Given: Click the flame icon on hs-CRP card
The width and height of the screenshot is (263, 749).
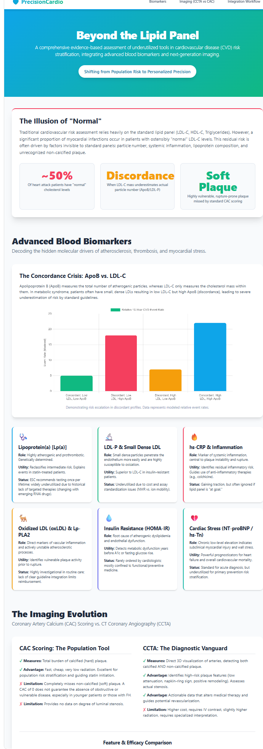Looking at the screenshot, I should click(x=194, y=437).
